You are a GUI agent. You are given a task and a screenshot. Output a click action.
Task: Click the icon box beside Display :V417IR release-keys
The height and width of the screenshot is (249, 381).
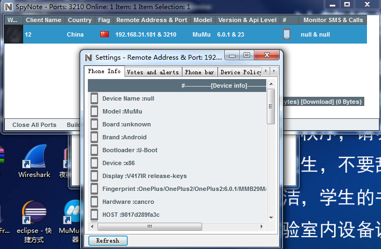click(x=94, y=176)
